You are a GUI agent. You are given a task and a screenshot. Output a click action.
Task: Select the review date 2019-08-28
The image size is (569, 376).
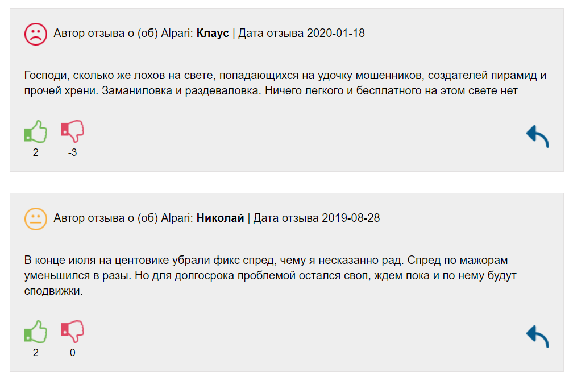(x=351, y=217)
